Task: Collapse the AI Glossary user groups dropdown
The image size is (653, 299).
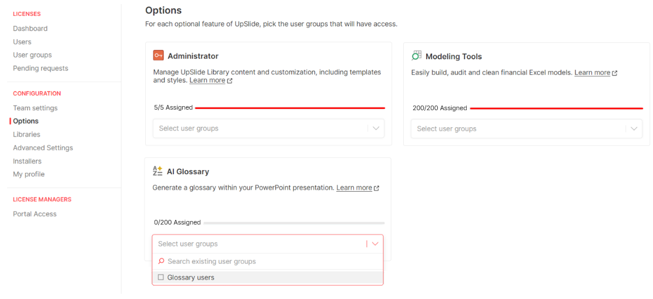Action: click(x=375, y=244)
